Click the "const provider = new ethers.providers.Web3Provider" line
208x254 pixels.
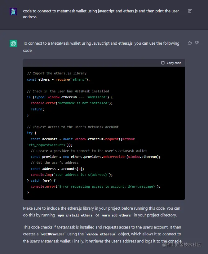[x=95, y=157]
